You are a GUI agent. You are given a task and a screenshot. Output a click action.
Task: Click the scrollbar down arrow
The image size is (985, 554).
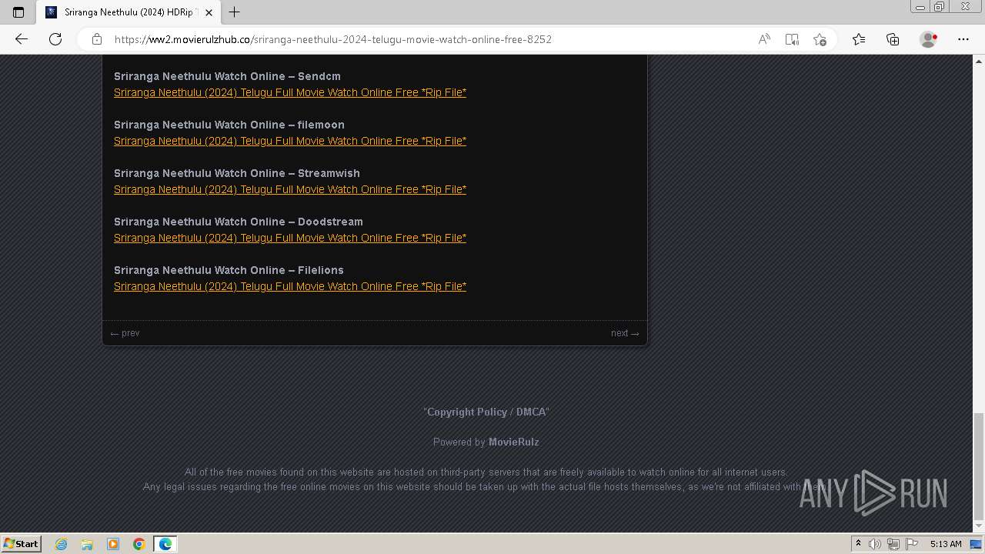click(979, 527)
